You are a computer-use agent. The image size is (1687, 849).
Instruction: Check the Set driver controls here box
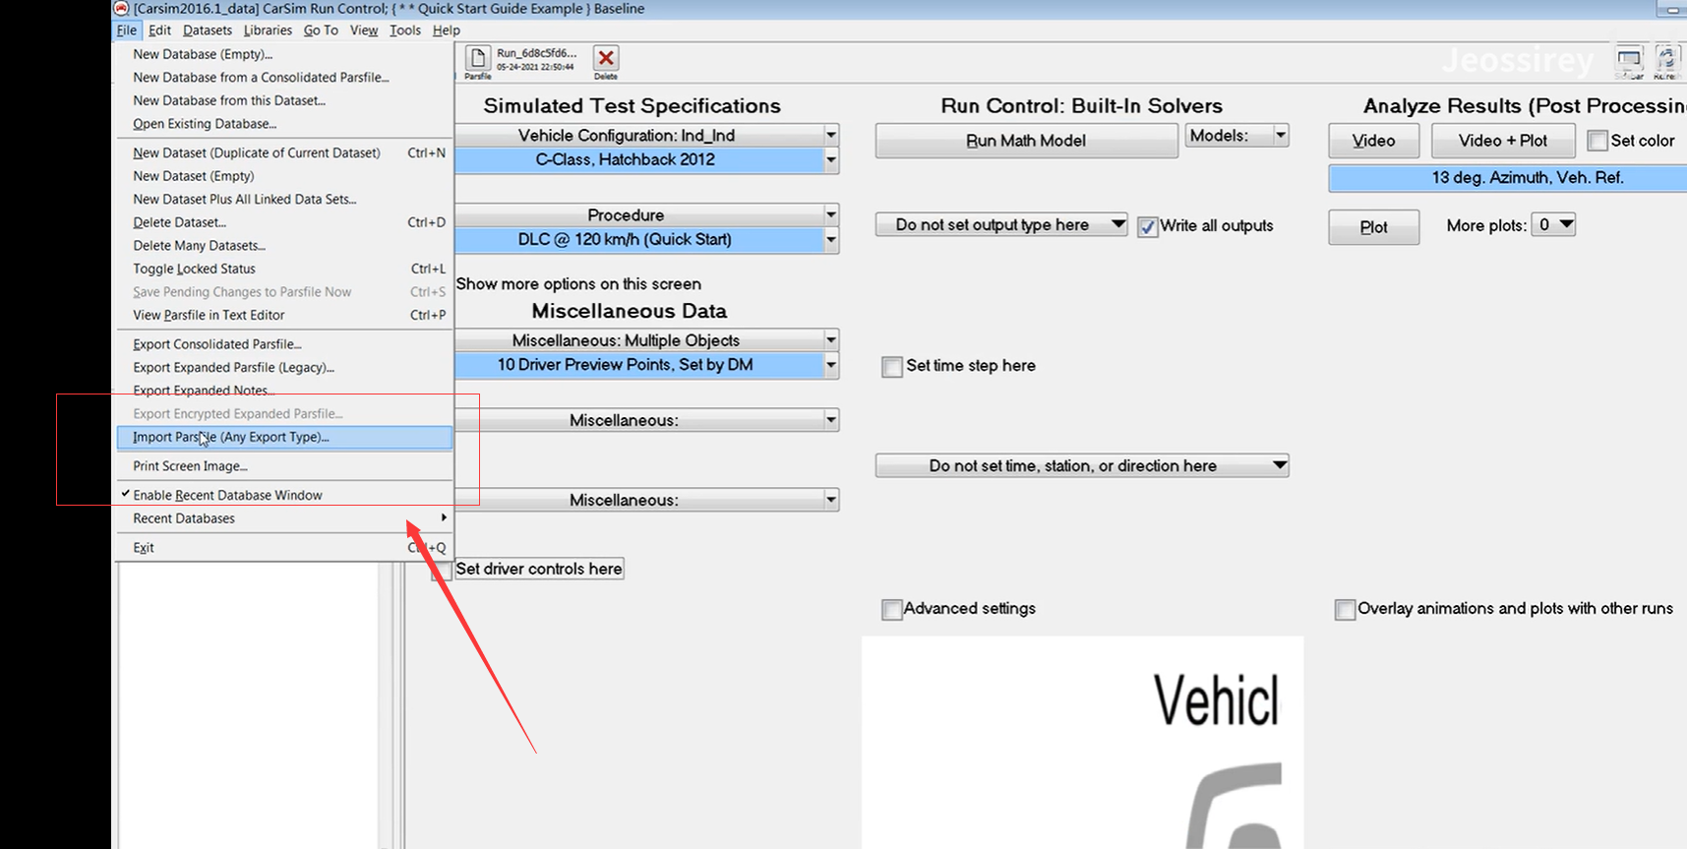coord(442,570)
